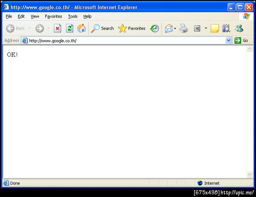Click the Windows flag logo throbber
The width and height of the screenshot is (256, 197).
246,16
